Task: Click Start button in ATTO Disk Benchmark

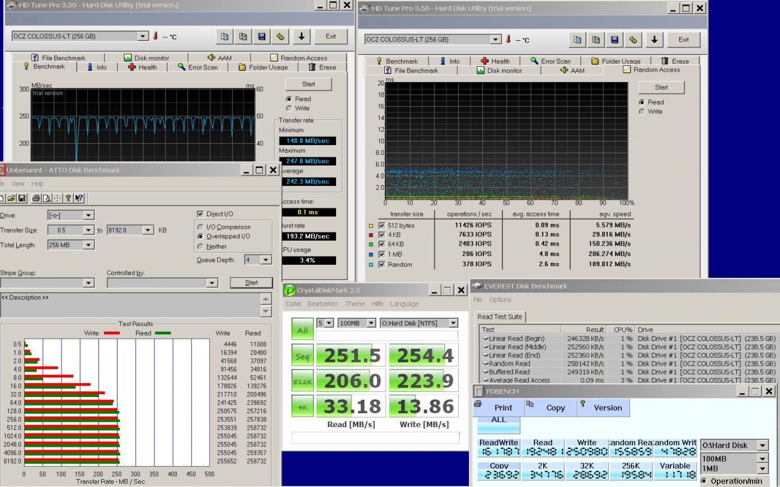Action: [x=251, y=282]
